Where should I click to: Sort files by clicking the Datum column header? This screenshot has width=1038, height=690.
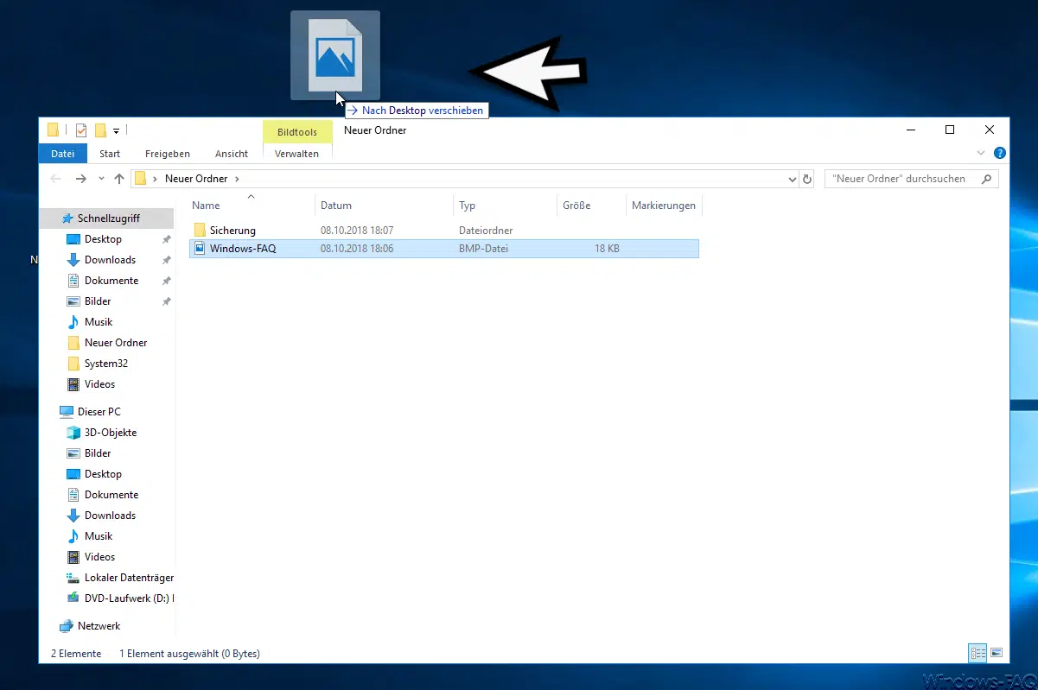336,206
